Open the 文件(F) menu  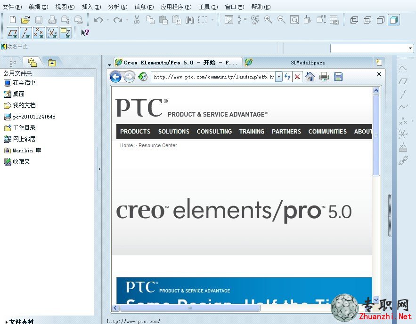pos(12,7)
